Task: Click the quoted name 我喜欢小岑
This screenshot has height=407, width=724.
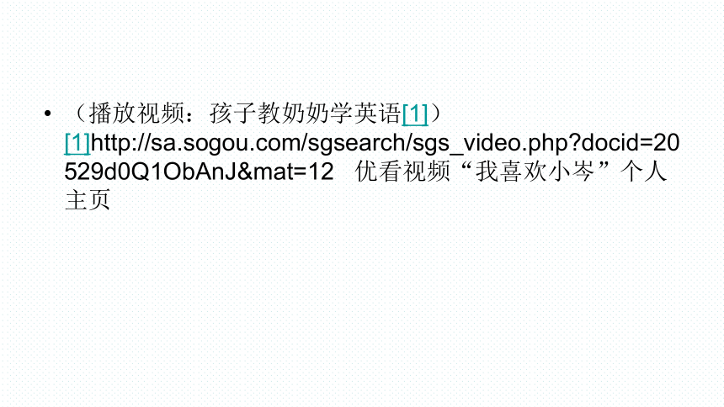Action: pos(535,172)
